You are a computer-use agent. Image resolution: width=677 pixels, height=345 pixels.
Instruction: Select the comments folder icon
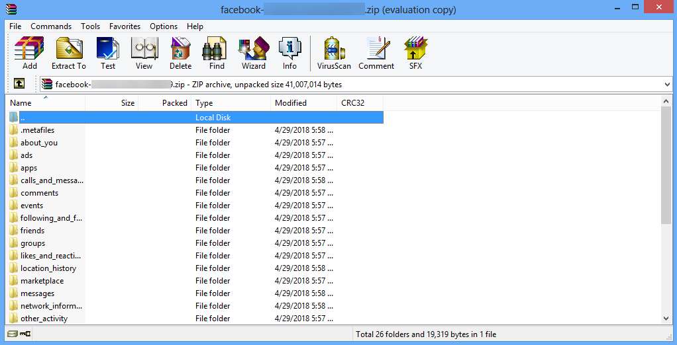(x=14, y=192)
